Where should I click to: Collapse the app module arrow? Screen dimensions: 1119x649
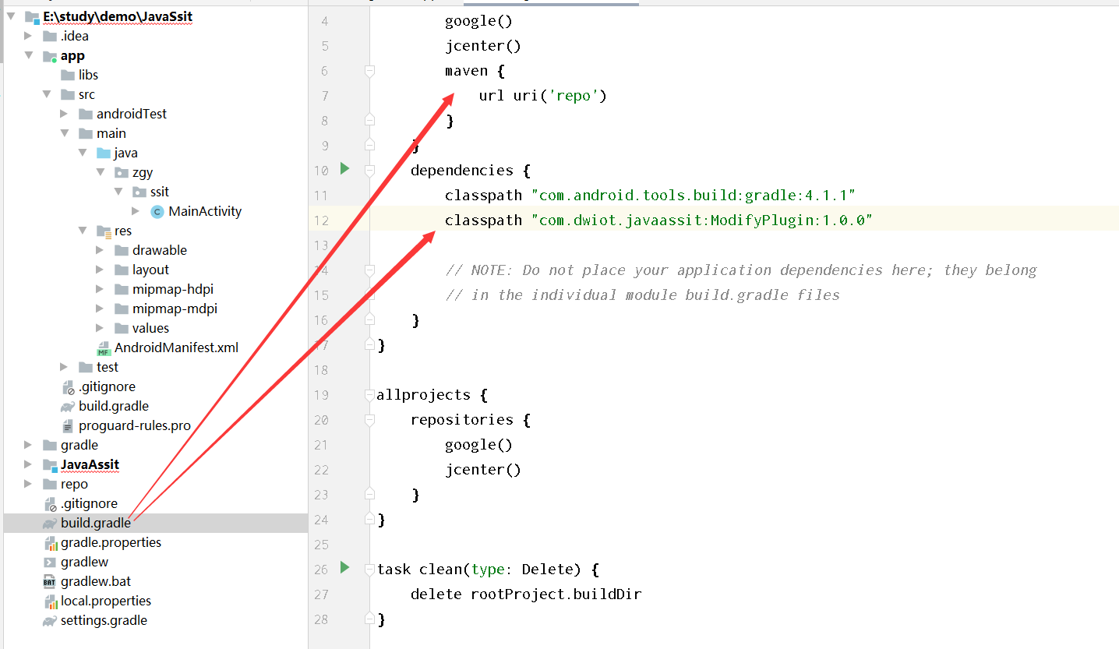[x=28, y=55]
